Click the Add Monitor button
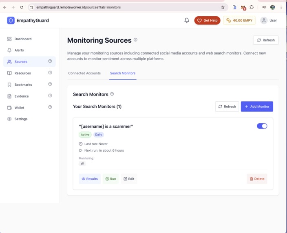287x233 pixels. 257,107
